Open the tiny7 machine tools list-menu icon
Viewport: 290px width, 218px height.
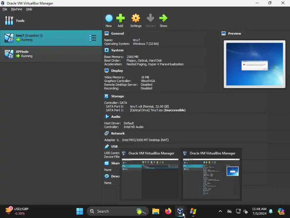point(93,38)
